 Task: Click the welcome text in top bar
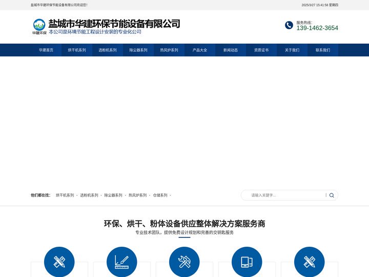click(x=59, y=5)
